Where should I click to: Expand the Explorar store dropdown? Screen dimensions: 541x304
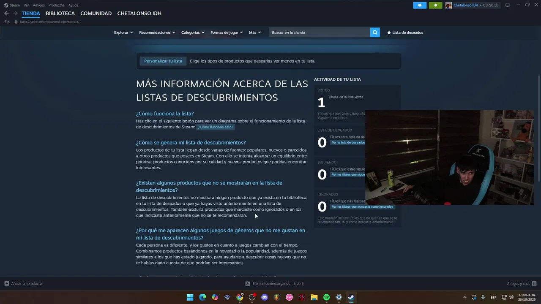pyautogui.click(x=123, y=33)
